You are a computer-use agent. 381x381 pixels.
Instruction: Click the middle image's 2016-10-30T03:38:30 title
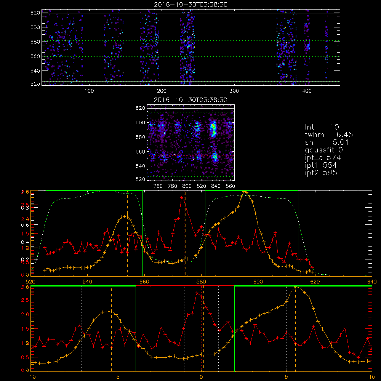(191, 100)
